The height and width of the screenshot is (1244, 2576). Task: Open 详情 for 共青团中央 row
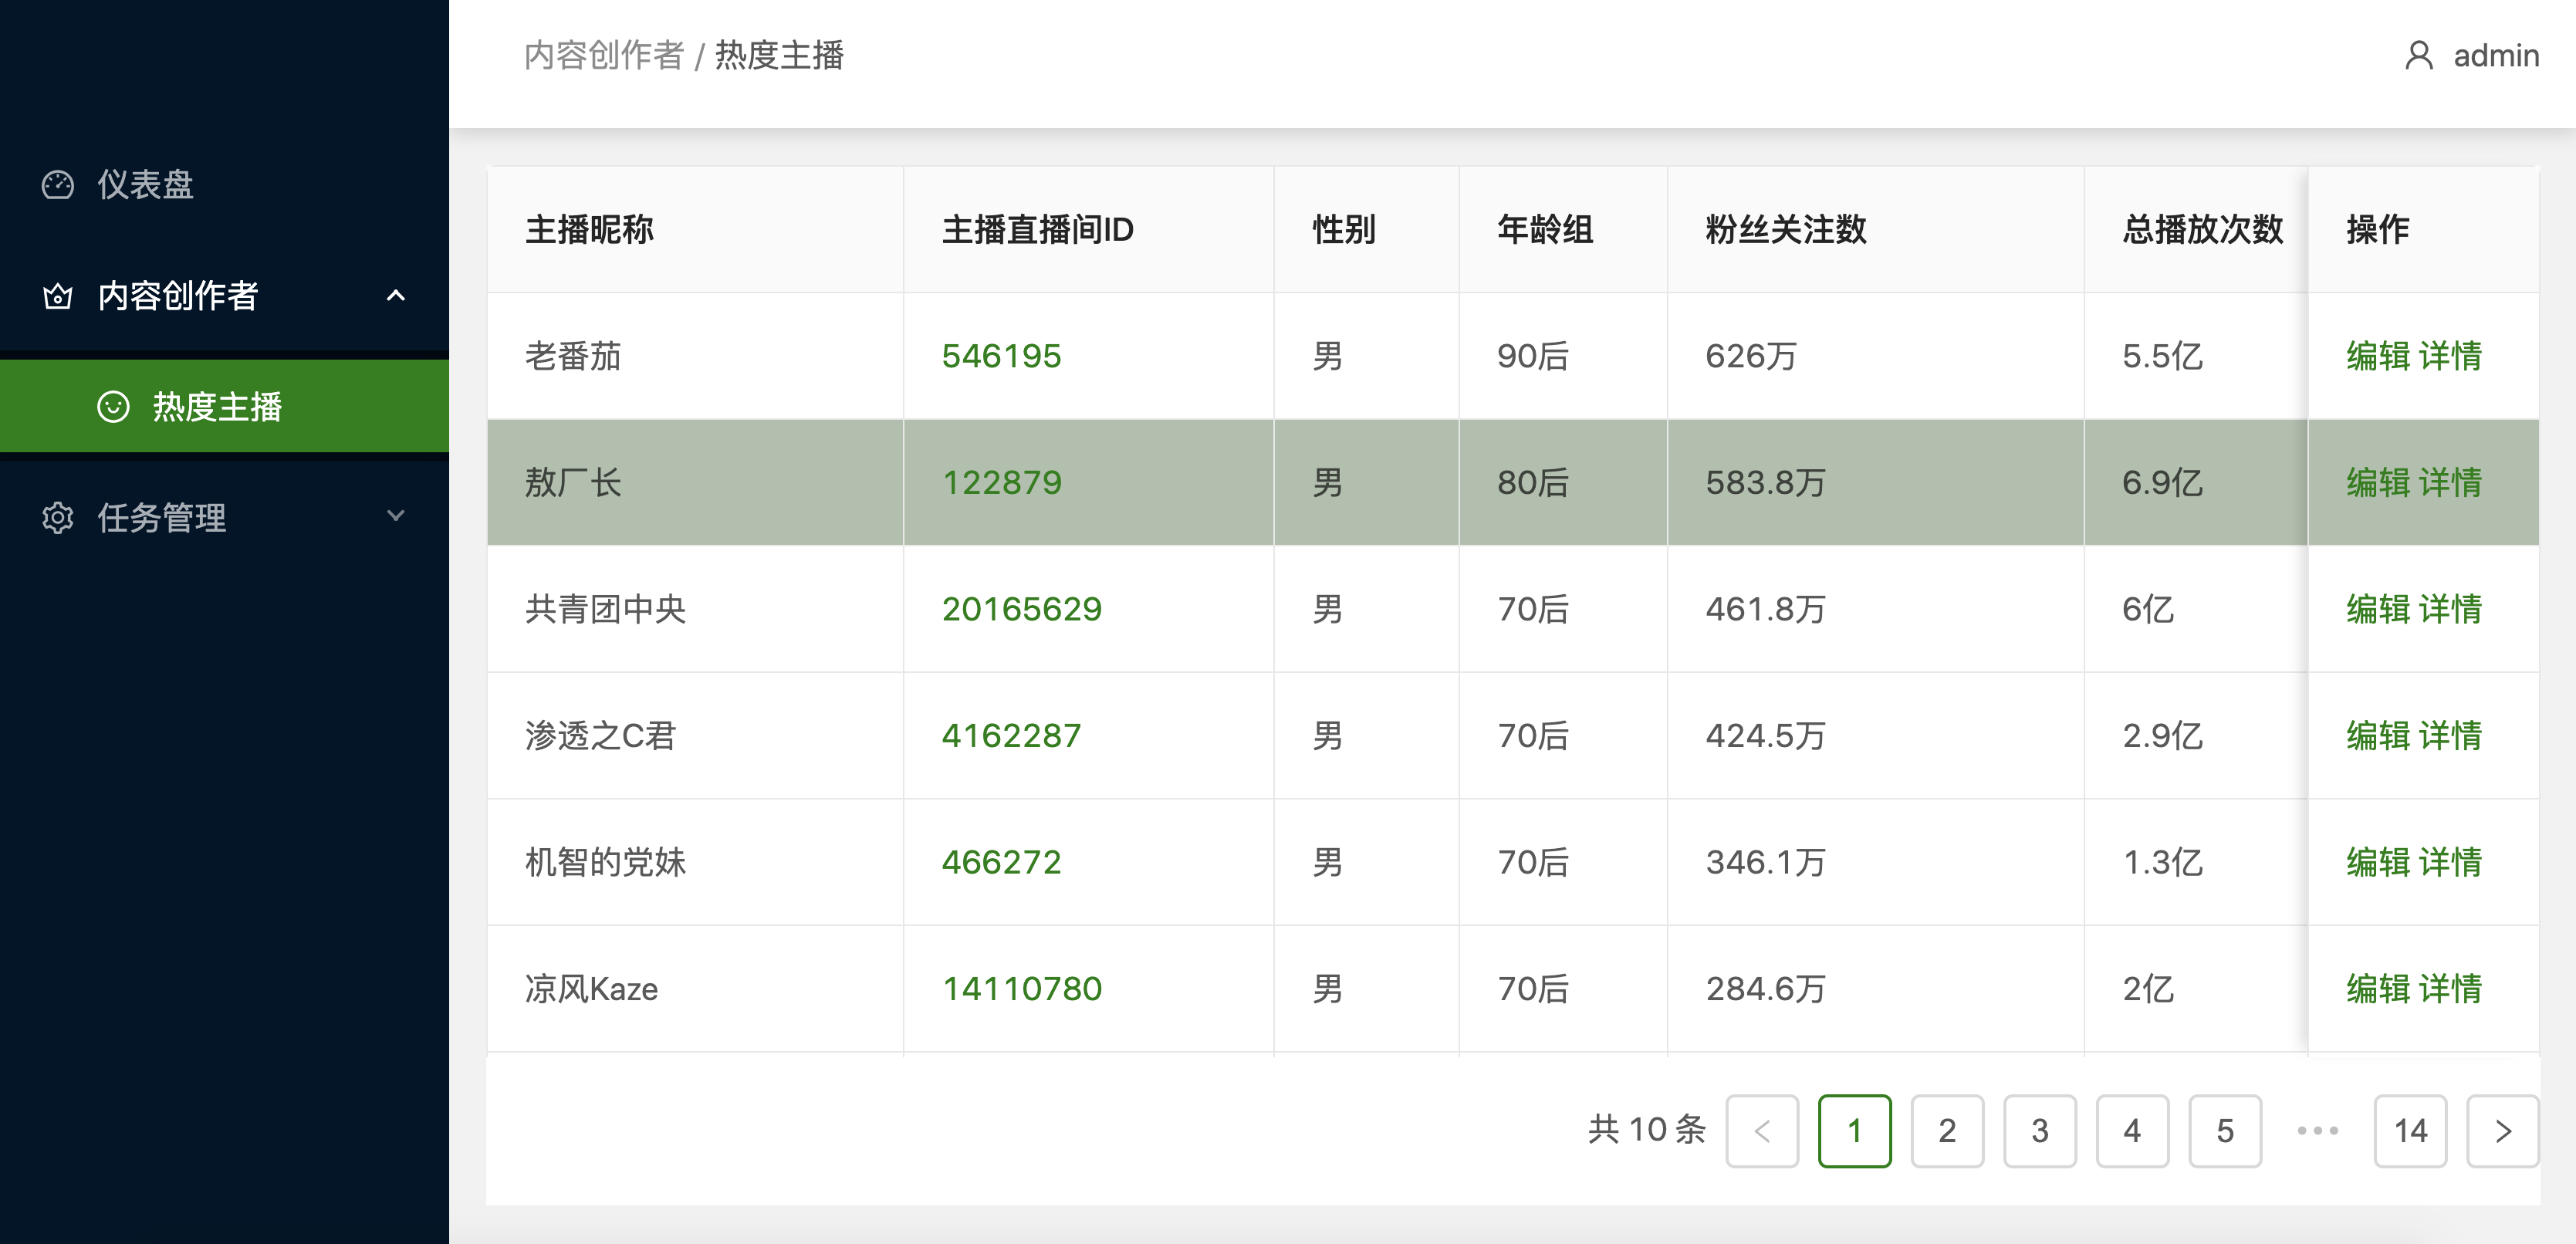(2451, 609)
